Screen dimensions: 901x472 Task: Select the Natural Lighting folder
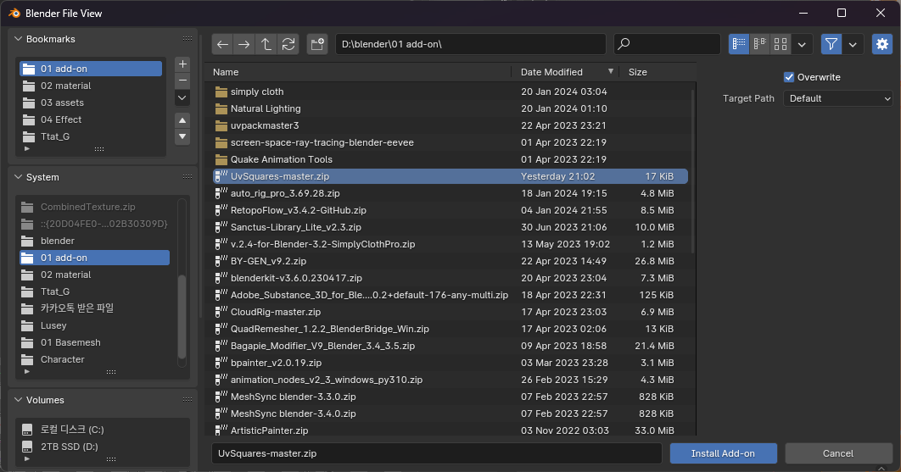click(x=450, y=108)
